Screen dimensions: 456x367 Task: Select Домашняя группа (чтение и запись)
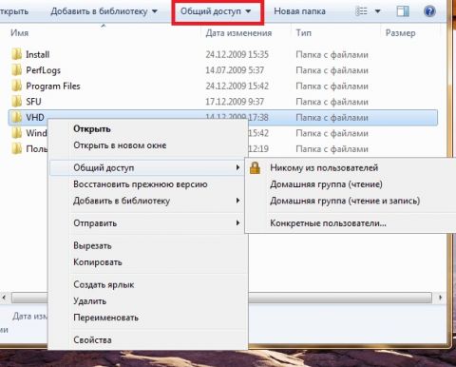tap(345, 201)
